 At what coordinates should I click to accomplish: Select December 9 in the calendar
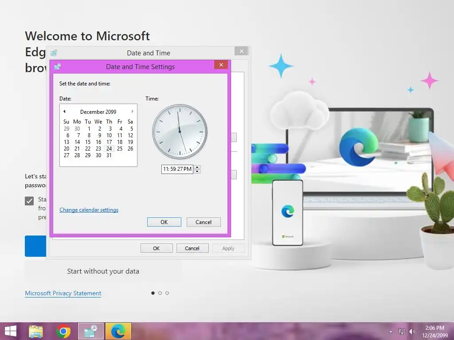[100, 135]
